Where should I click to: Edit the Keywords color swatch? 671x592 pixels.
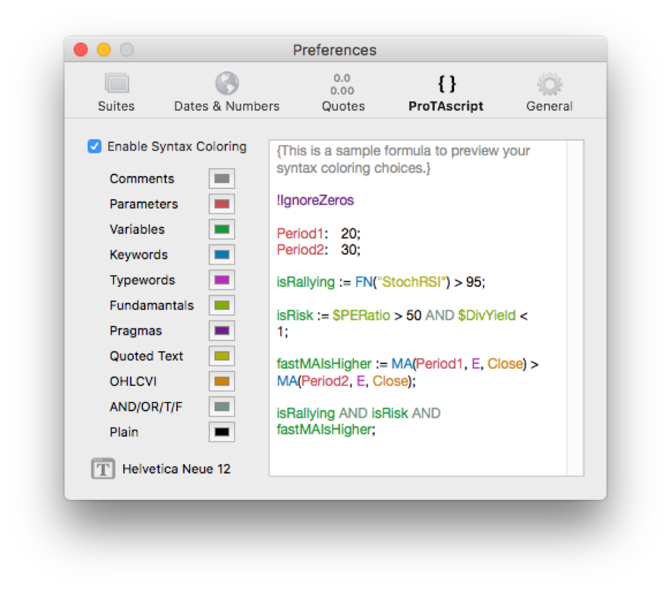pyautogui.click(x=222, y=255)
